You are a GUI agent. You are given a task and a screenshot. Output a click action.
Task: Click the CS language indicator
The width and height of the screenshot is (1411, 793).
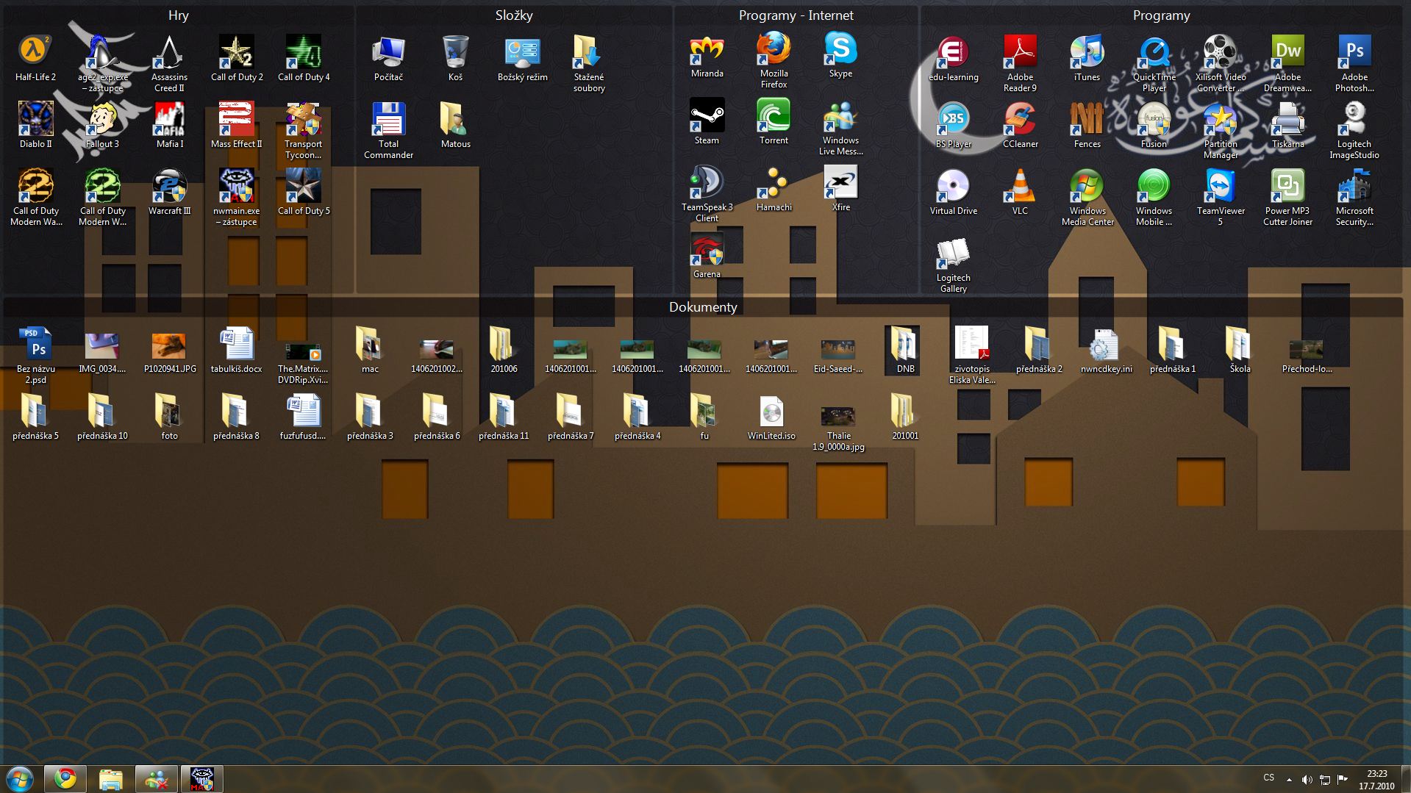click(1269, 778)
